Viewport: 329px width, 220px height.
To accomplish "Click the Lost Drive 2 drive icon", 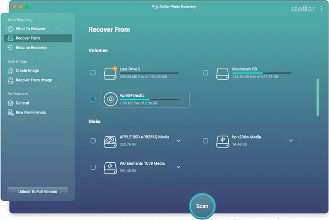I will pyautogui.click(x=110, y=74).
